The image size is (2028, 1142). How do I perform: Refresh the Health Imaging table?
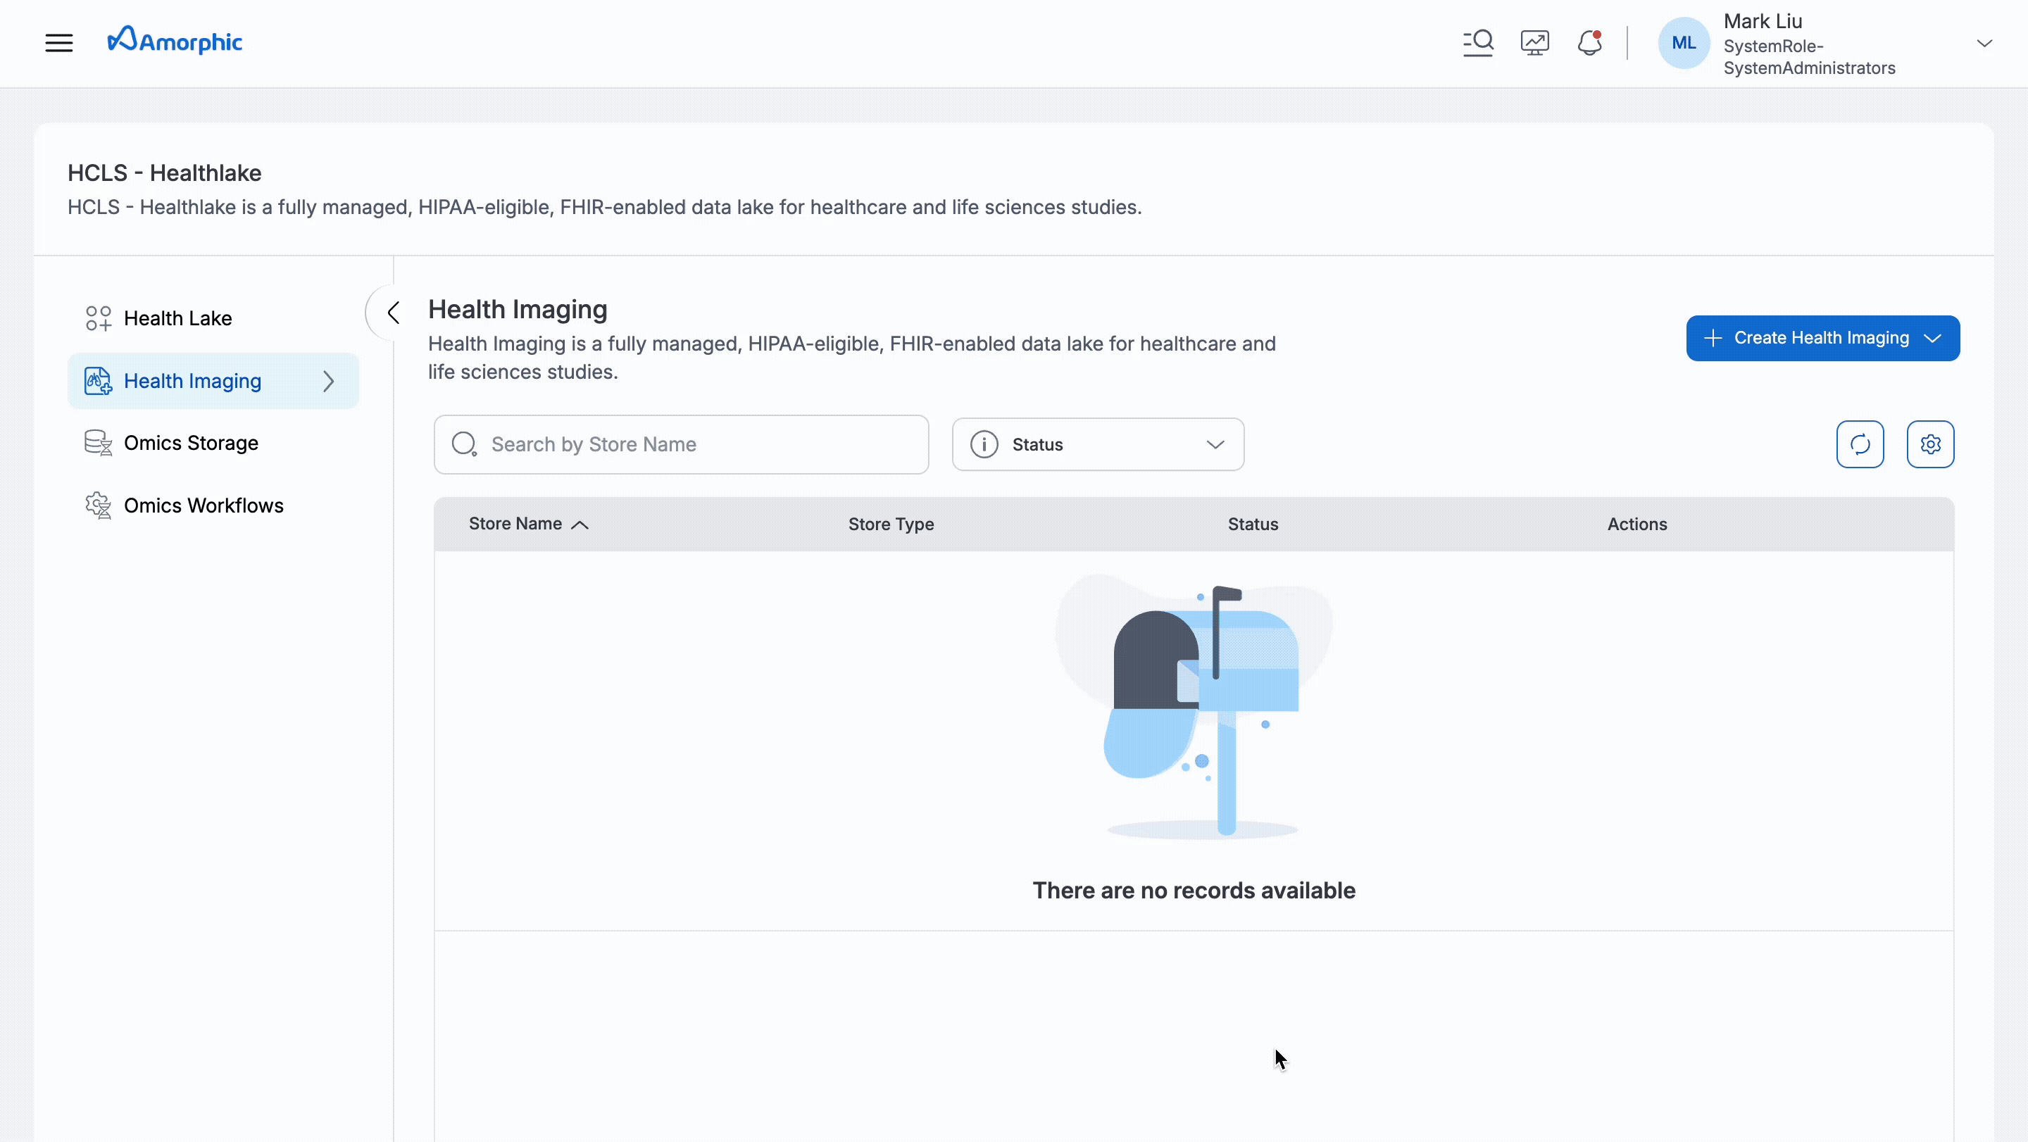[x=1860, y=445]
